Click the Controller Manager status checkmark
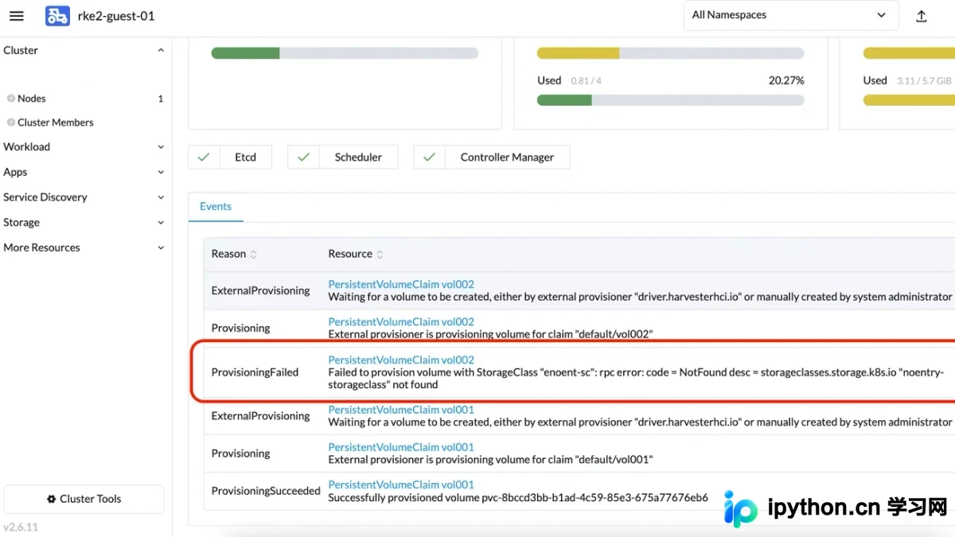The height and width of the screenshot is (537, 955). click(x=430, y=158)
